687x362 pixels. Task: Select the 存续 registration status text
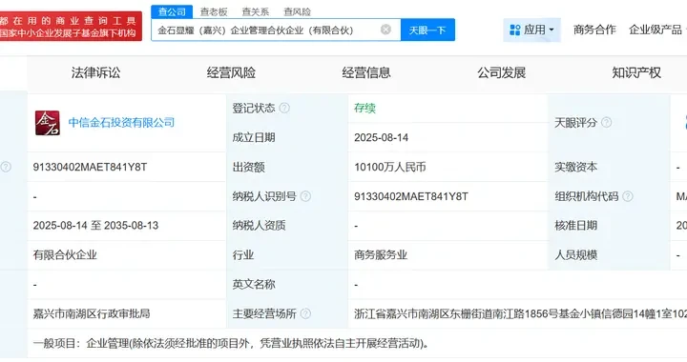tap(364, 108)
